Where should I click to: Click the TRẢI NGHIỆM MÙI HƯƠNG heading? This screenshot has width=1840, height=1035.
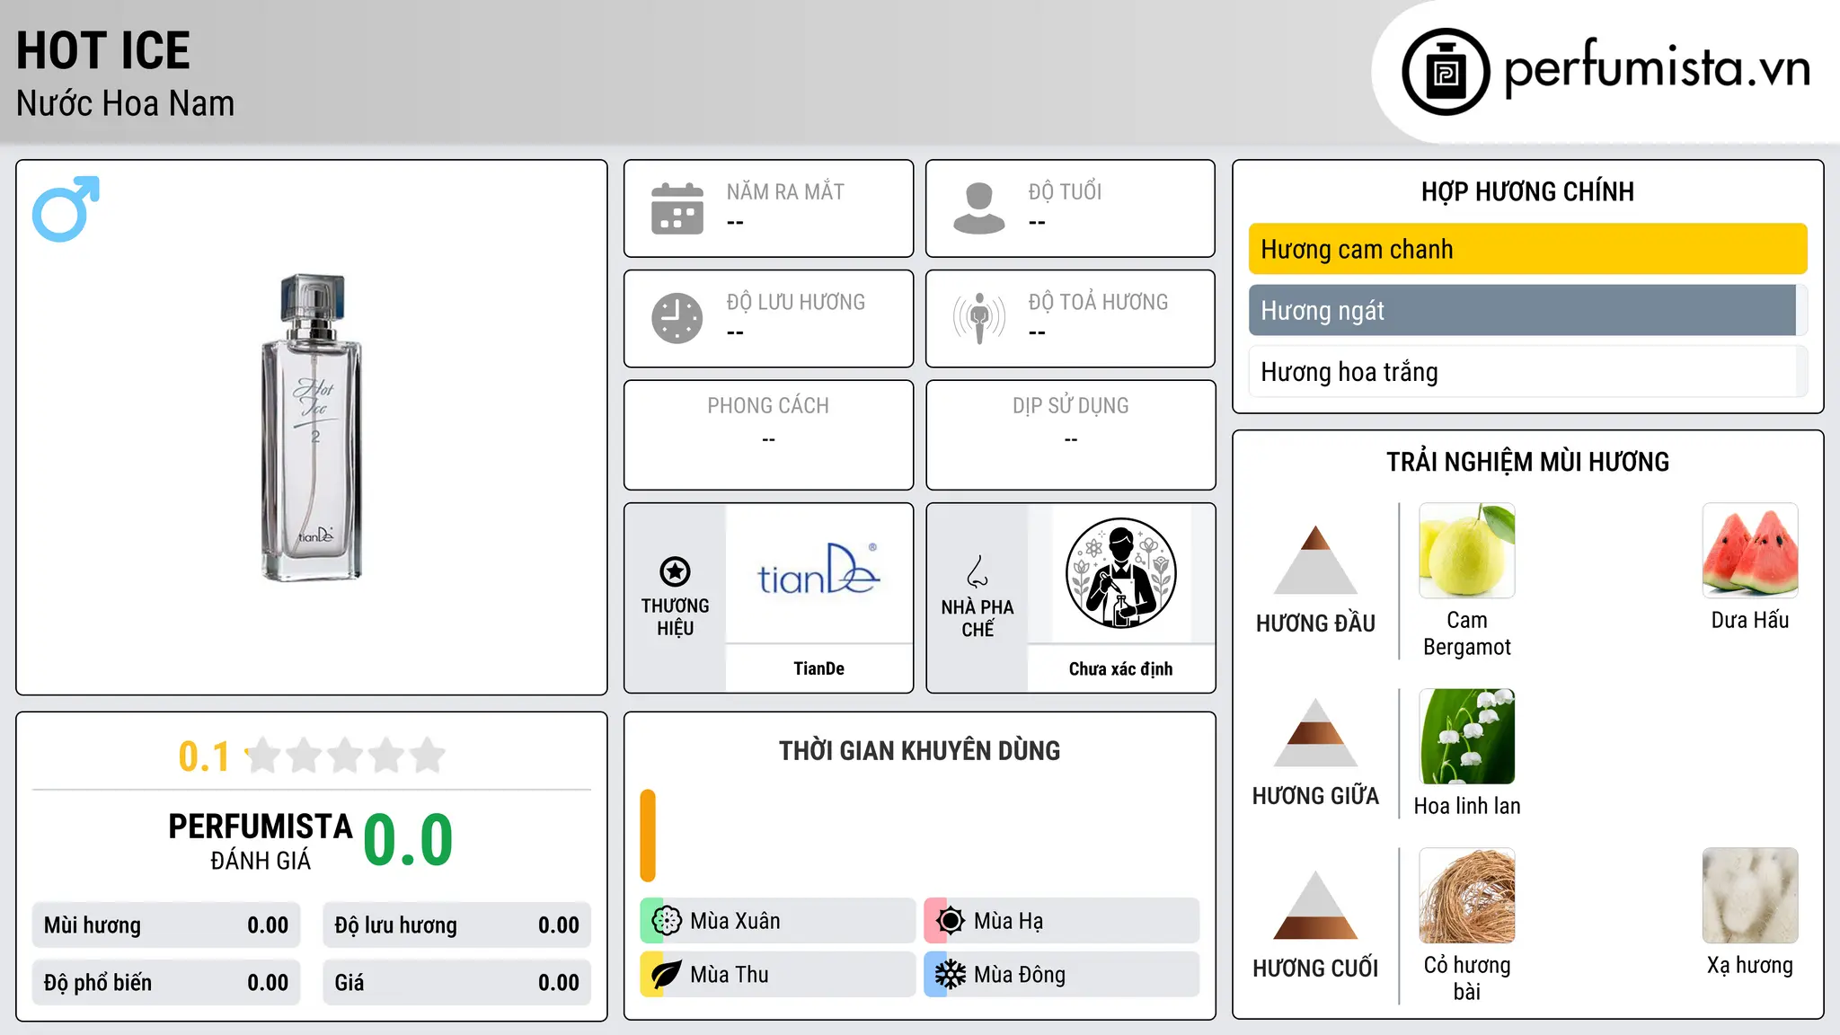tap(1527, 462)
